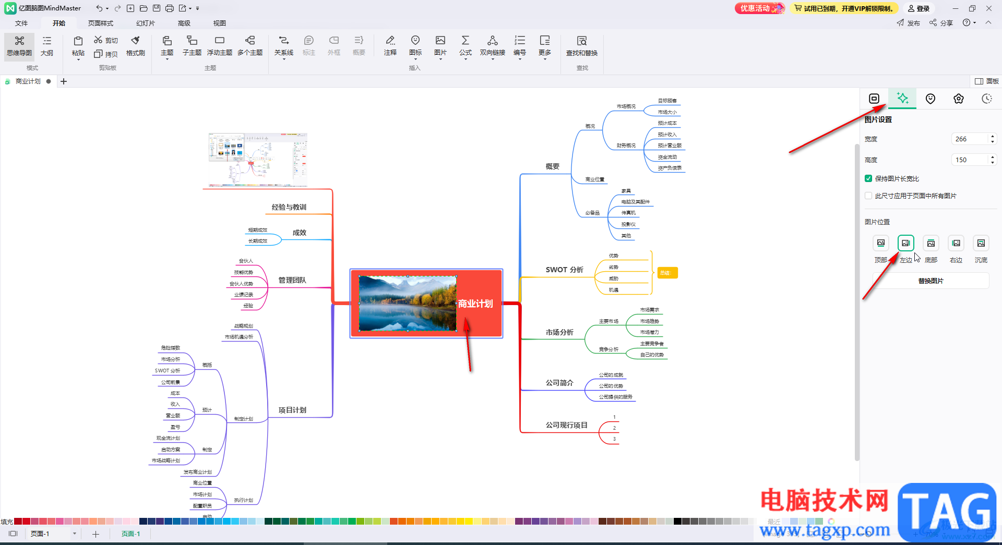Switch to the 幻灯片 tab
The height and width of the screenshot is (545, 1002).
[x=146, y=23]
